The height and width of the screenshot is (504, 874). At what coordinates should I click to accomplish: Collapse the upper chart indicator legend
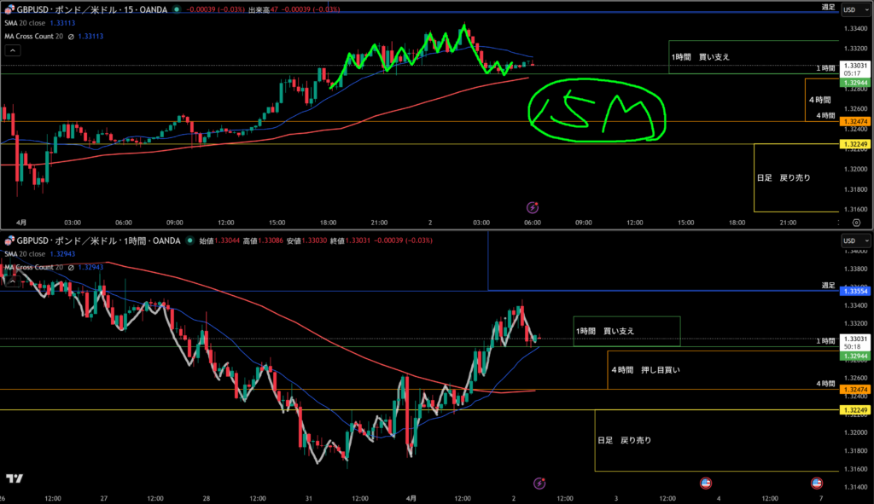(13, 50)
